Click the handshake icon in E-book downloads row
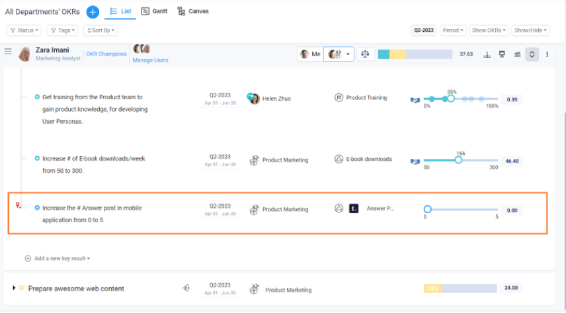The height and width of the screenshot is (313, 566). click(415, 161)
